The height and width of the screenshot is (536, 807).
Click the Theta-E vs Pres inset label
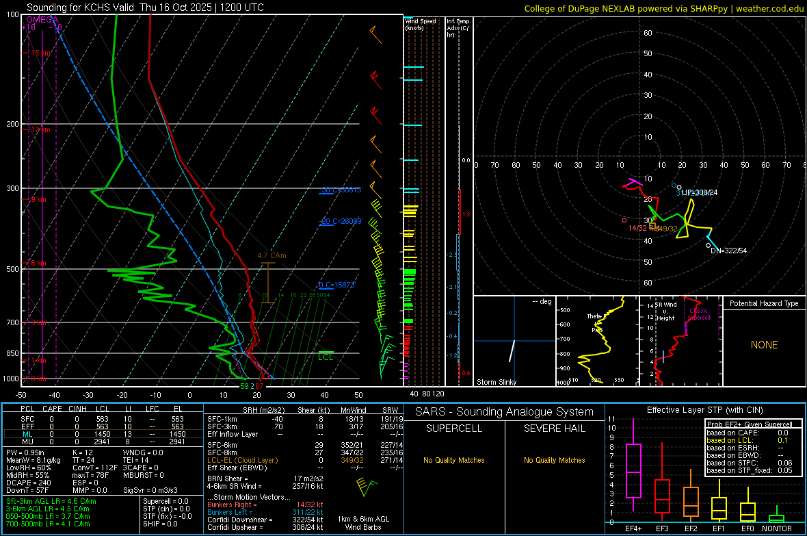tap(596, 322)
